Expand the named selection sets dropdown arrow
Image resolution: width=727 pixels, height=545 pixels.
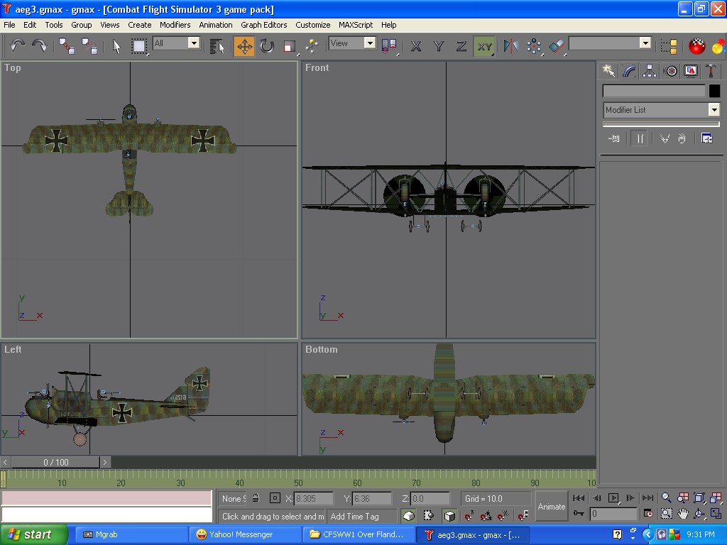(x=645, y=43)
